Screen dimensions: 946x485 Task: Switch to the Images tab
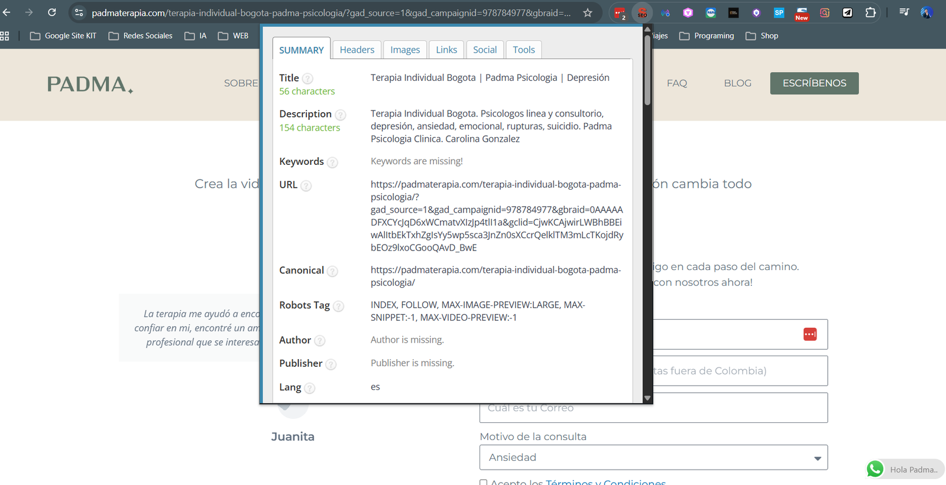[x=405, y=50]
